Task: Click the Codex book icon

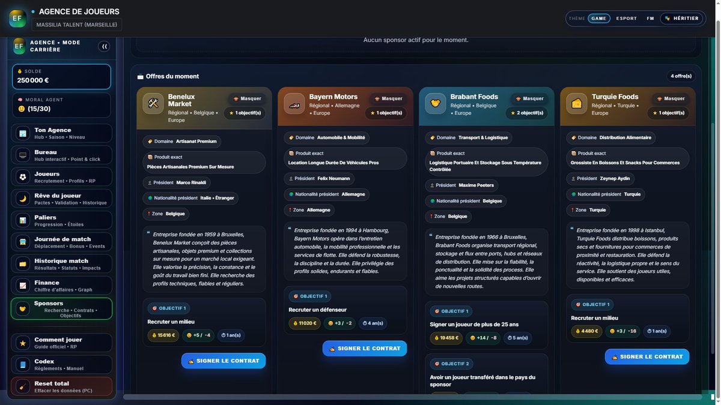Action: click(23, 365)
